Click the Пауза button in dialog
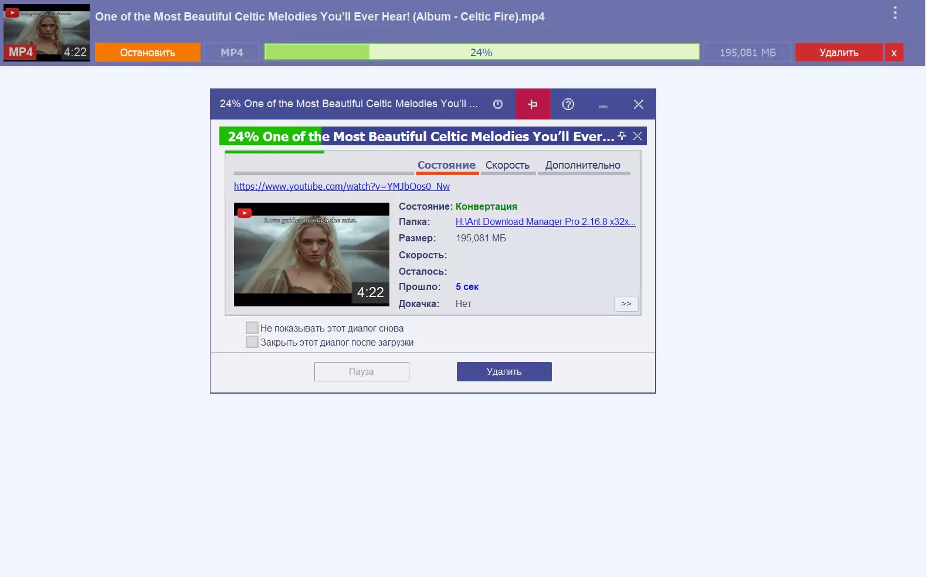This screenshot has width=926, height=577. 362,371
